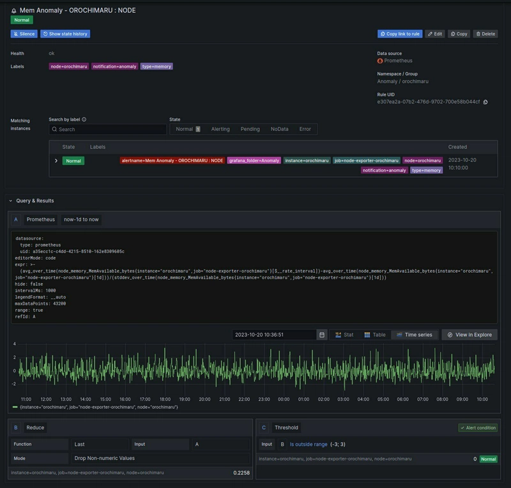Show state history for this rule
Screen dimensions: 511x488
point(65,34)
